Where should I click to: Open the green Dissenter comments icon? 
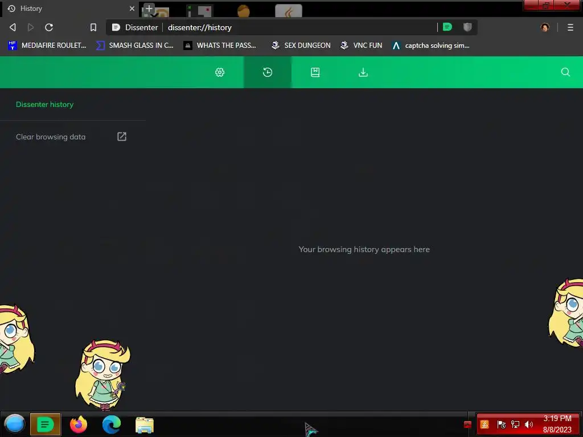(x=447, y=27)
